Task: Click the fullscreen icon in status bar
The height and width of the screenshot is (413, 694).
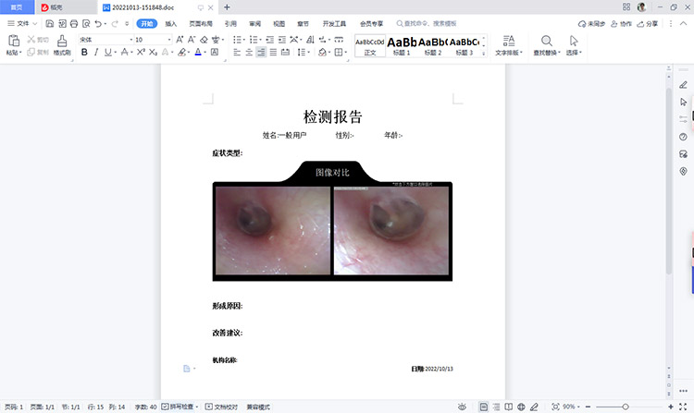Action: (x=683, y=407)
